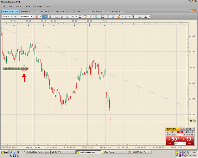Viewport: 198px width, 158px height.
Task: Click the data table view toolbar icon
Action: (50, 16)
